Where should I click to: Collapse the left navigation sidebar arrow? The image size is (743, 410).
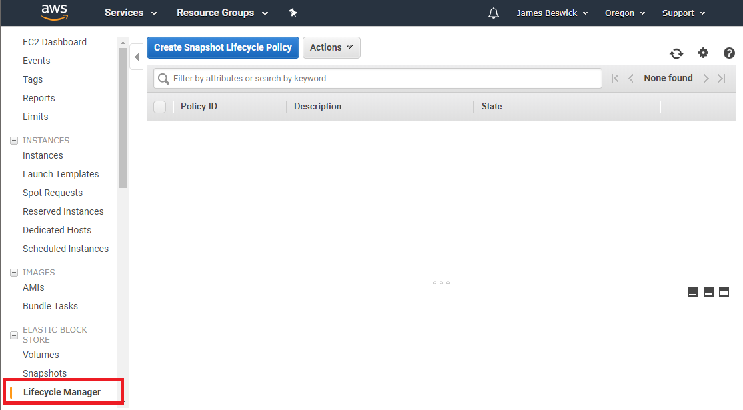137,57
